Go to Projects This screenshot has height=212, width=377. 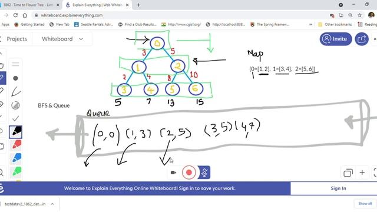[x=16, y=39]
